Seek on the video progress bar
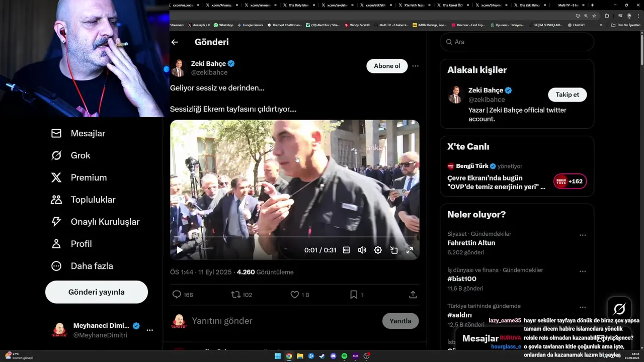This screenshot has height=362, width=644. point(294,237)
